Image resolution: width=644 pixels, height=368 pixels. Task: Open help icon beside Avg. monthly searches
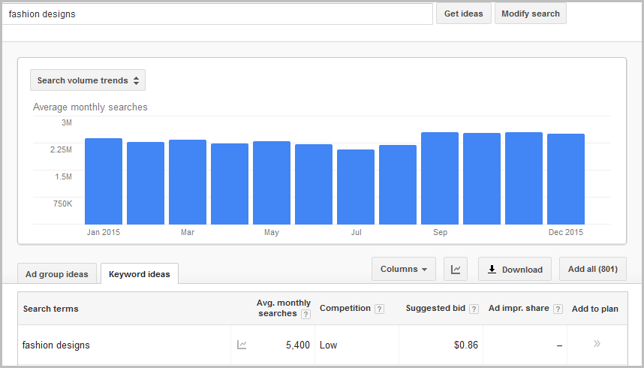point(305,314)
